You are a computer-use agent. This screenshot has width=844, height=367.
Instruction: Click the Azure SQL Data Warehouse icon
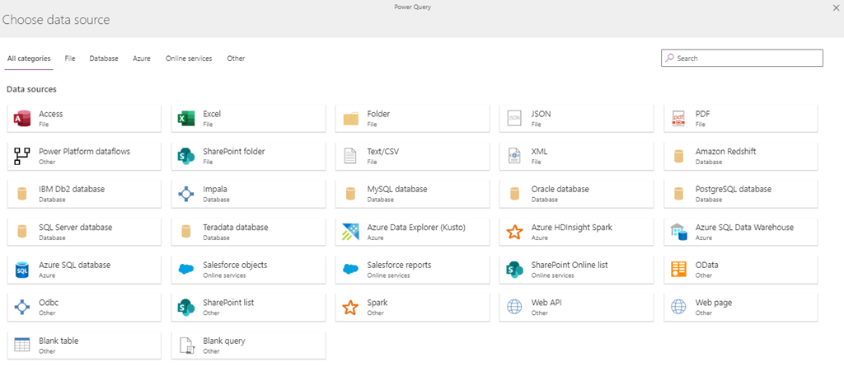[679, 232]
